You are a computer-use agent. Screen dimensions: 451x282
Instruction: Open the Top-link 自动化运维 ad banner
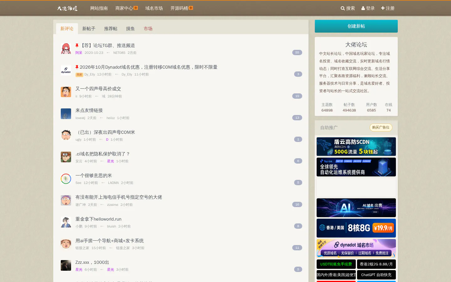[356, 167]
